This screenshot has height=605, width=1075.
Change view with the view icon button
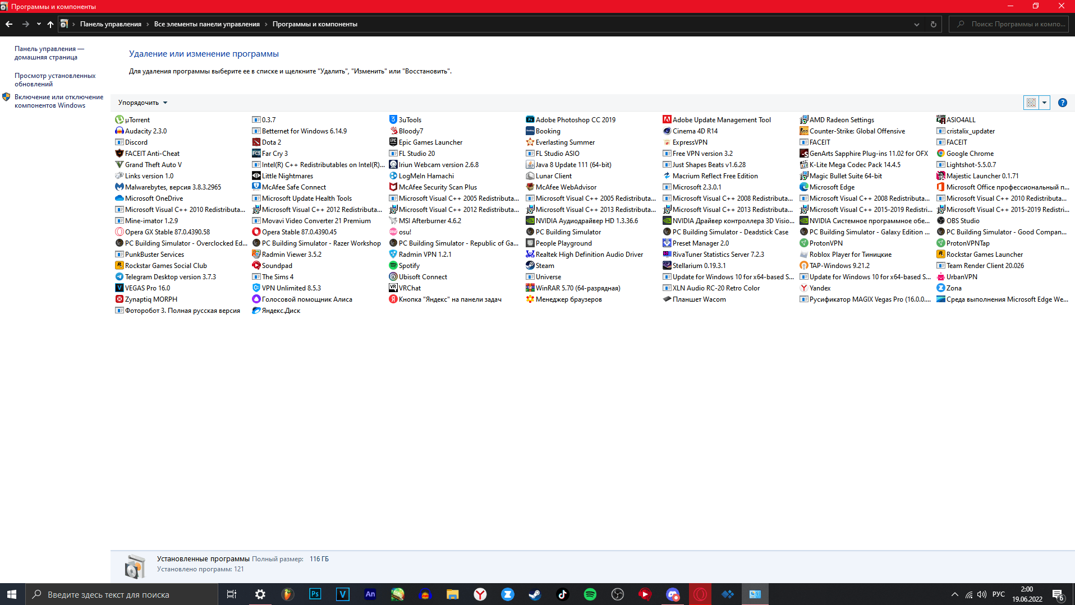coord(1031,103)
